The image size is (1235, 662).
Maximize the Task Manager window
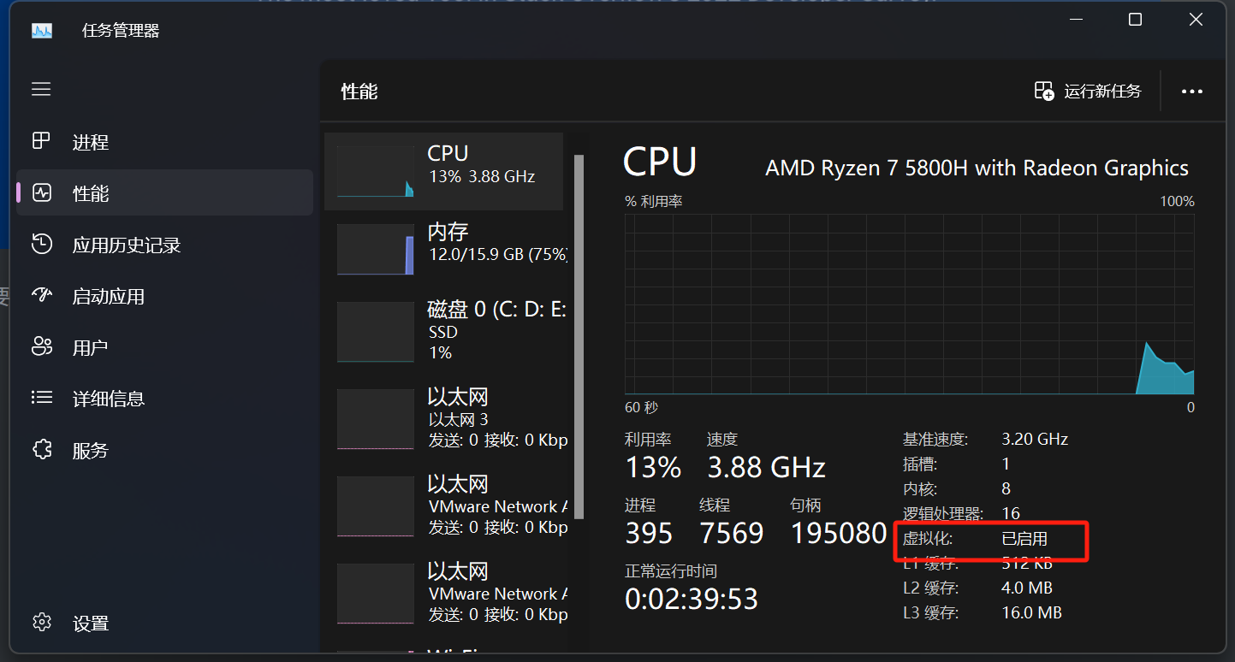coord(1135,20)
